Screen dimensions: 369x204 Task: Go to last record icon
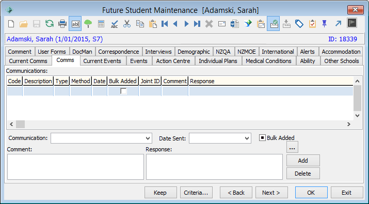pyautogui.click(x=197, y=24)
